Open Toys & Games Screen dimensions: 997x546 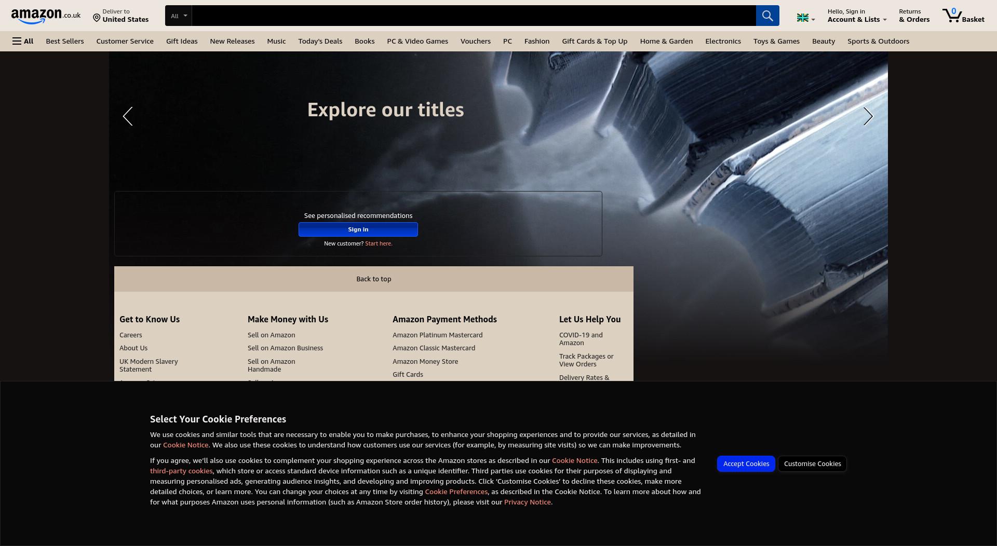(x=776, y=41)
